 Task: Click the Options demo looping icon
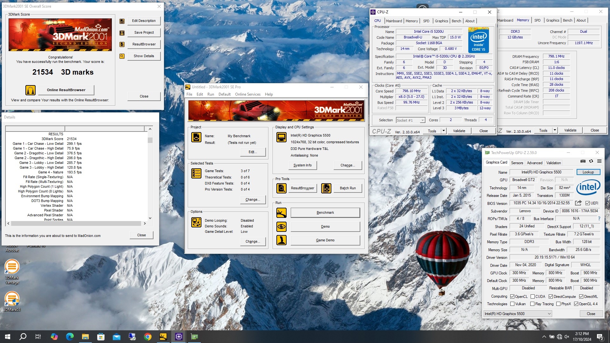pos(196,222)
